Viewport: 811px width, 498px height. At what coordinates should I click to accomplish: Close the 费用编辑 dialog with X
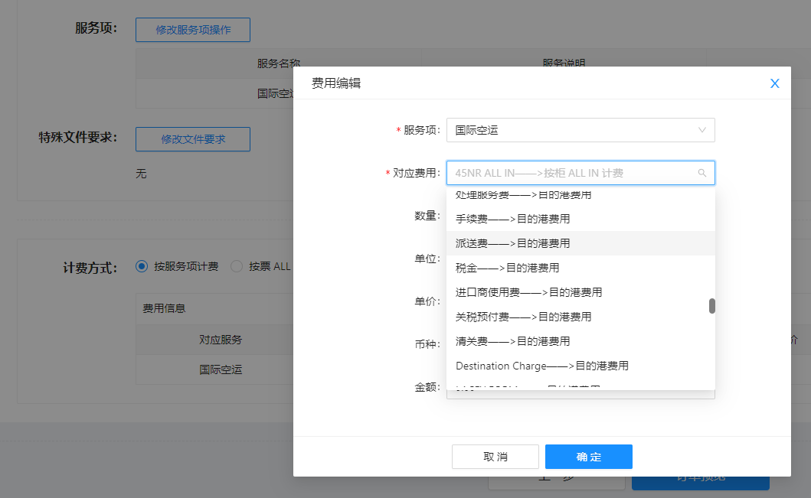pyautogui.click(x=774, y=84)
